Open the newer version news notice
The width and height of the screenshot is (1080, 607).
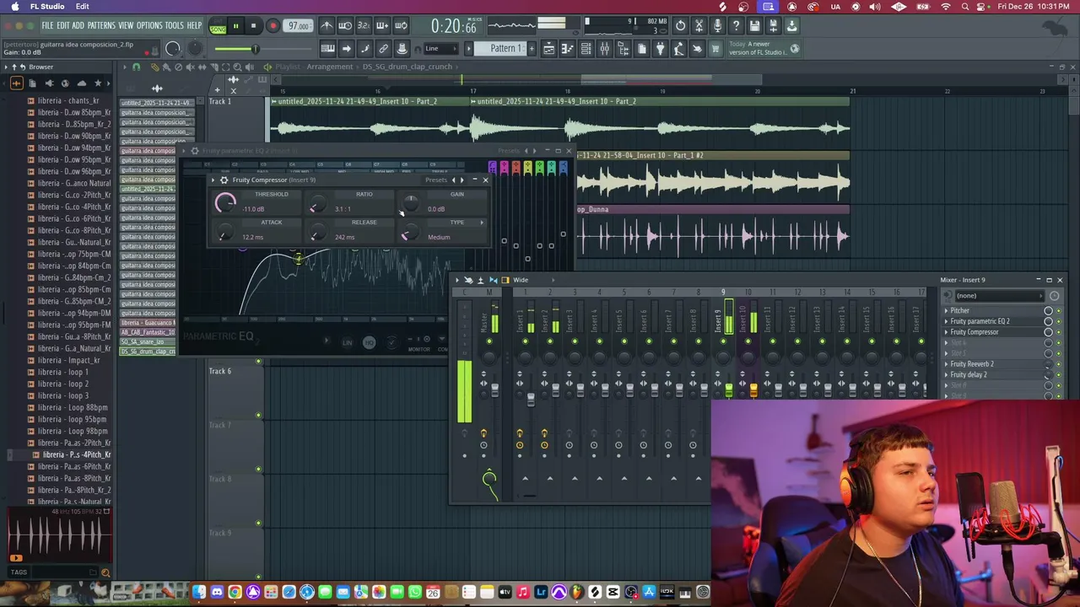763,48
